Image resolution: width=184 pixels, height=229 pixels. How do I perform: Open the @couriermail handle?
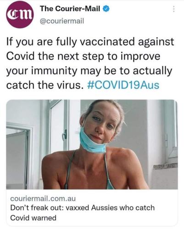click(x=62, y=21)
